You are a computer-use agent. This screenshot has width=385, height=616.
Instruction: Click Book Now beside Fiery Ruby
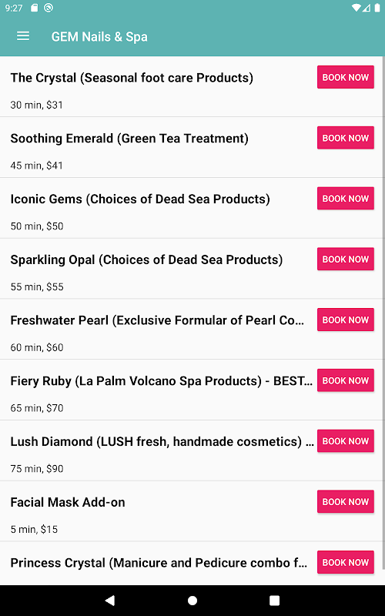pos(346,380)
